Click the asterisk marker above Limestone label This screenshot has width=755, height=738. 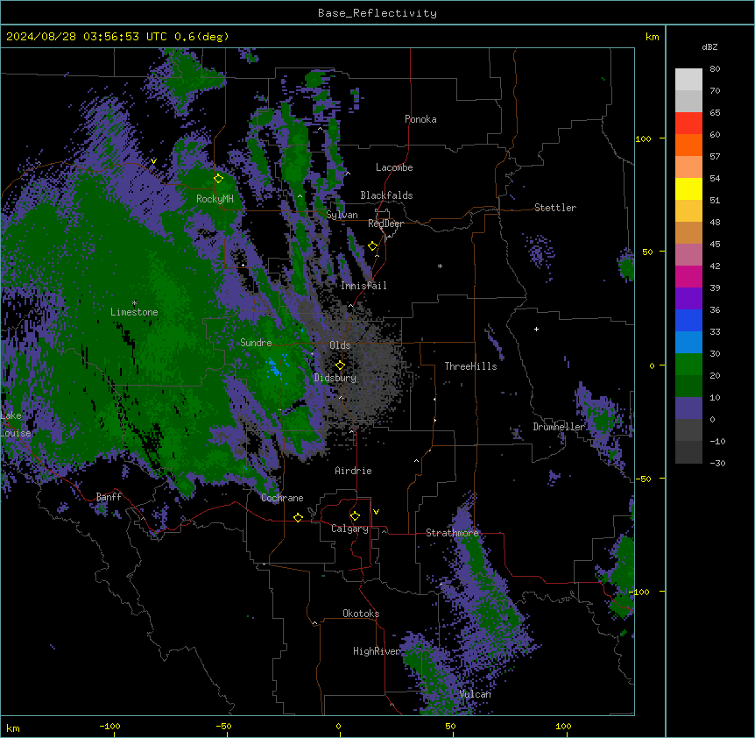[134, 303]
